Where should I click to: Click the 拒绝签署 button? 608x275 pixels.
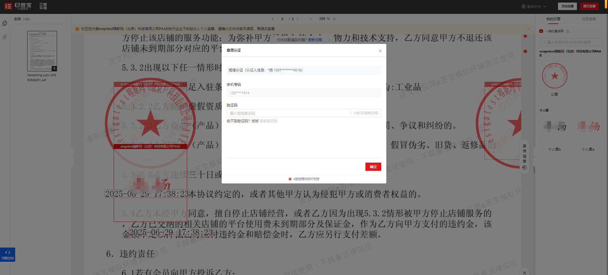click(567, 6)
